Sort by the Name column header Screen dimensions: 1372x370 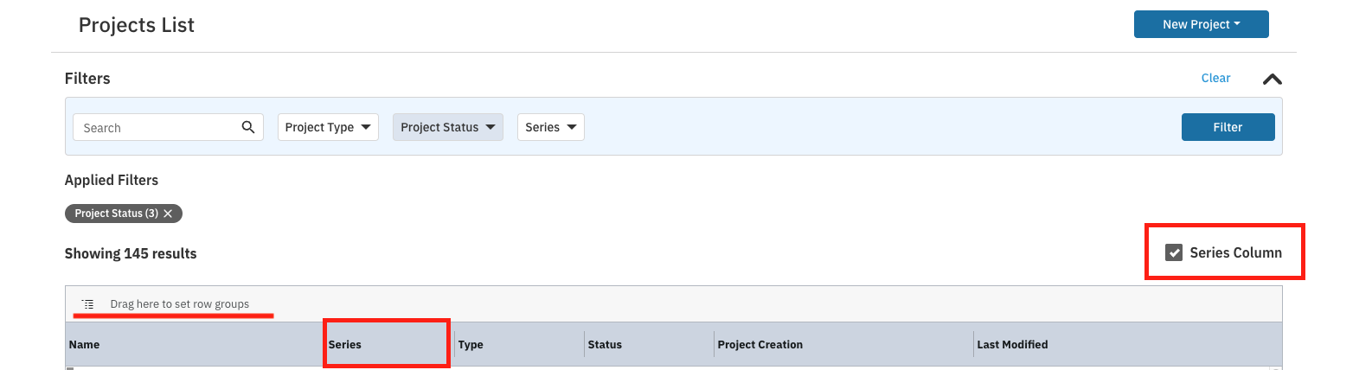[85, 344]
